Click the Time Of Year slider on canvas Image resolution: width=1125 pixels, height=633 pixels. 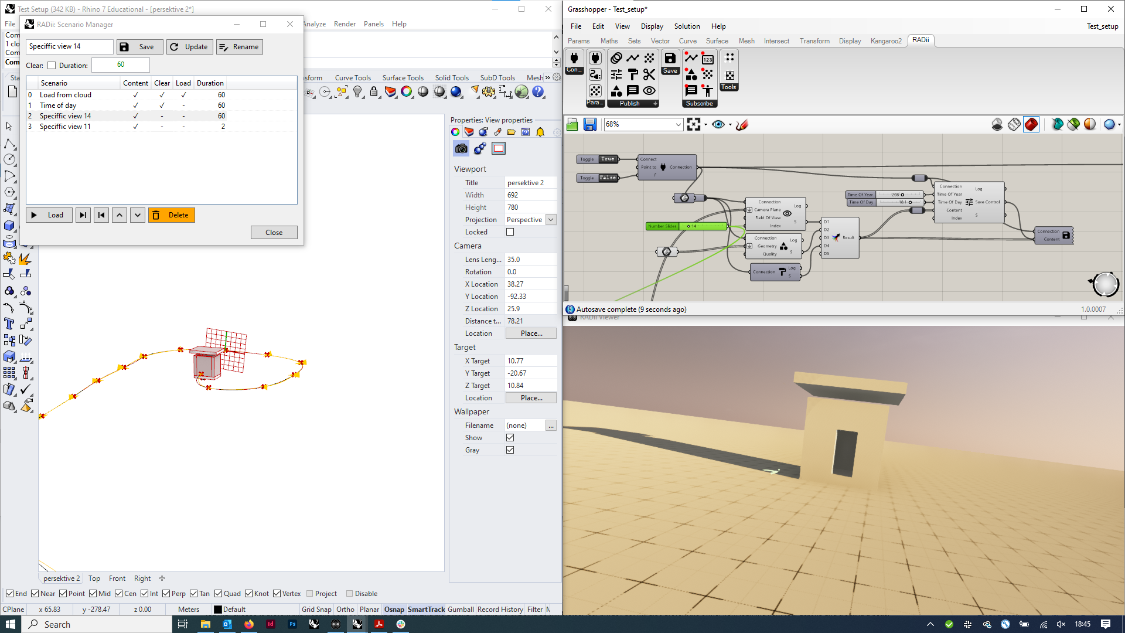885,195
